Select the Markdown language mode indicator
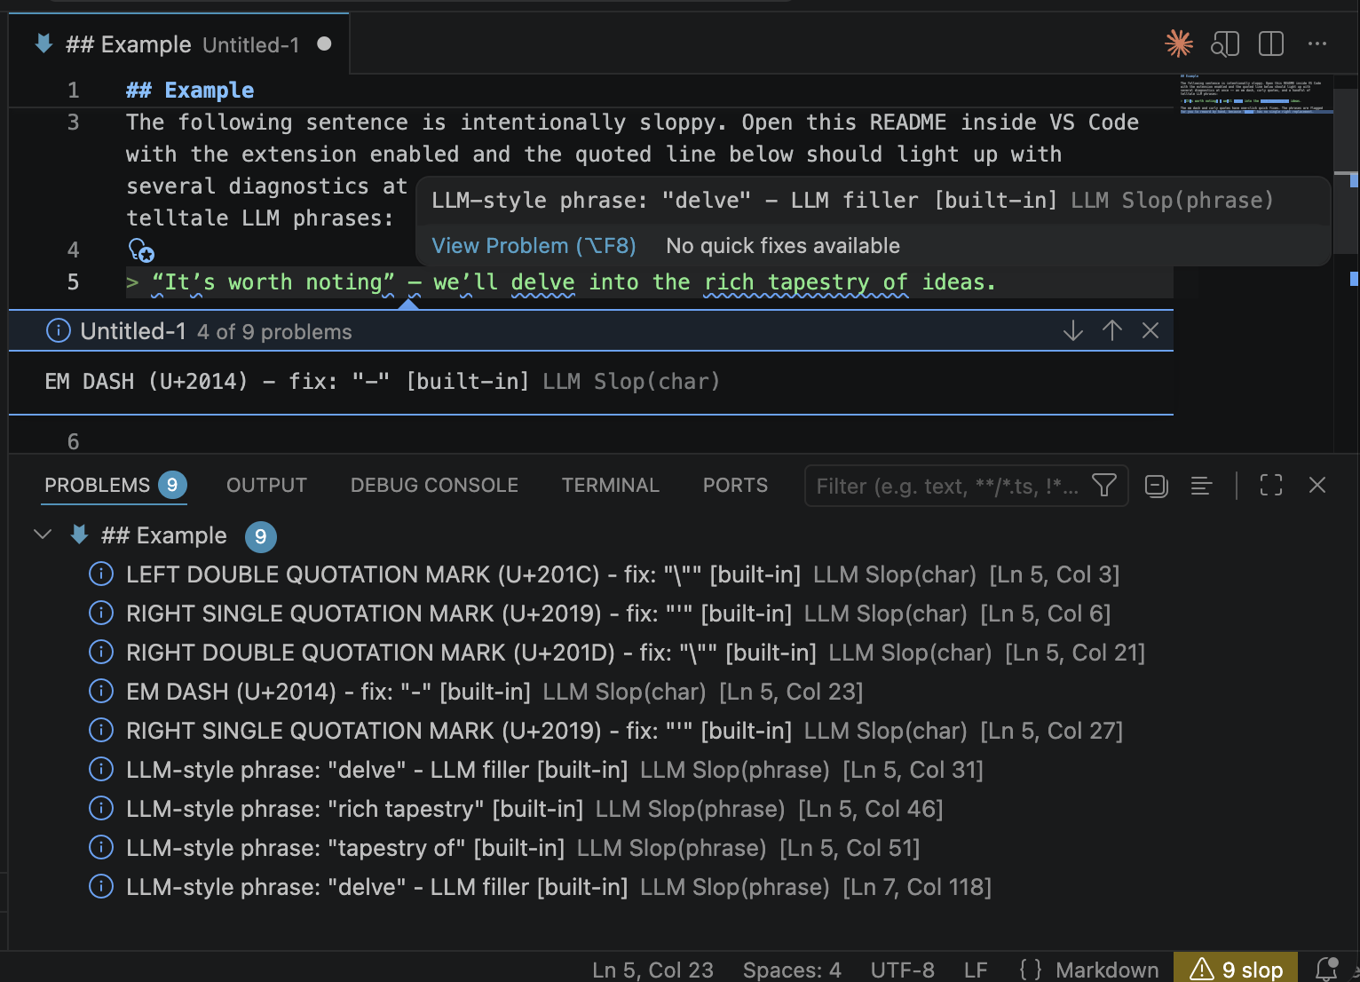The height and width of the screenshot is (982, 1360). 1107,969
